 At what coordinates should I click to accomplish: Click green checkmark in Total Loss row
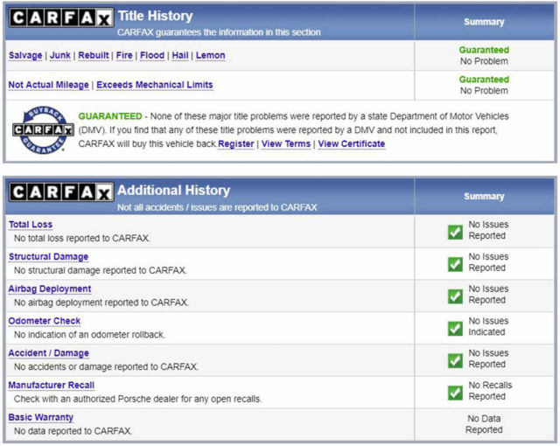(x=455, y=233)
